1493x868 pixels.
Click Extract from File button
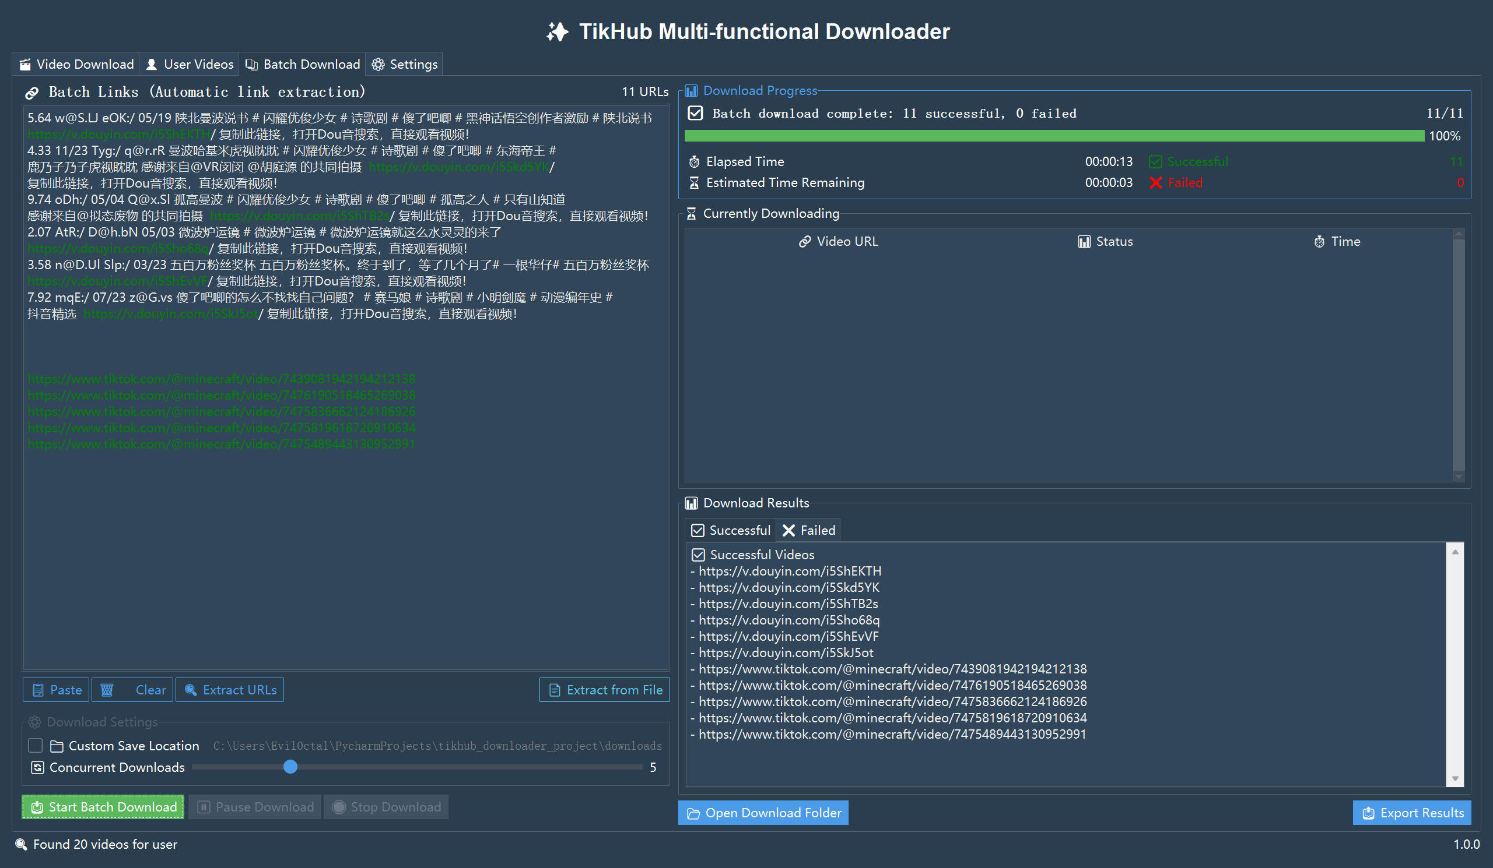(605, 690)
